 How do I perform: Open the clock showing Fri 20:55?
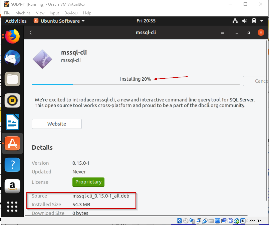coord(146,21)
